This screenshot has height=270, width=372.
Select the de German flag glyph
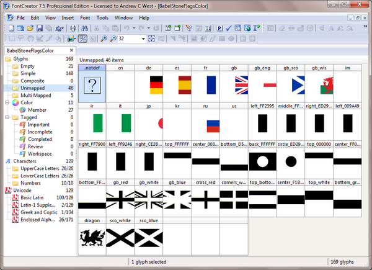pyautogui.click(x=149, y=83)
